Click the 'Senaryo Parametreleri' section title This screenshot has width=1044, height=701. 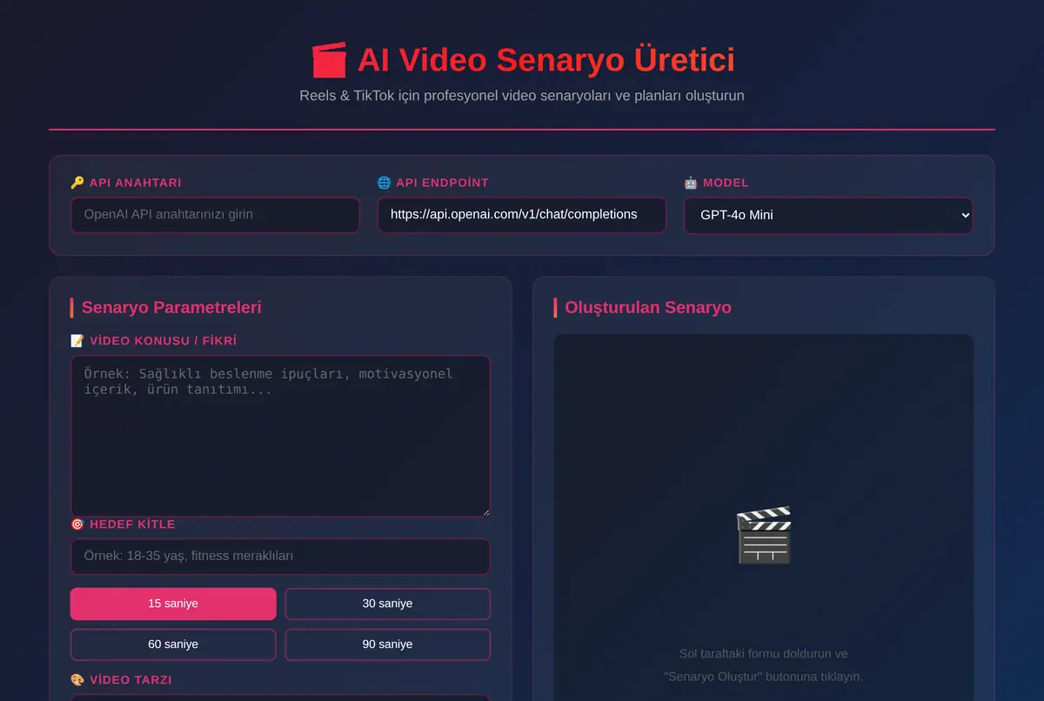(171, 307)
